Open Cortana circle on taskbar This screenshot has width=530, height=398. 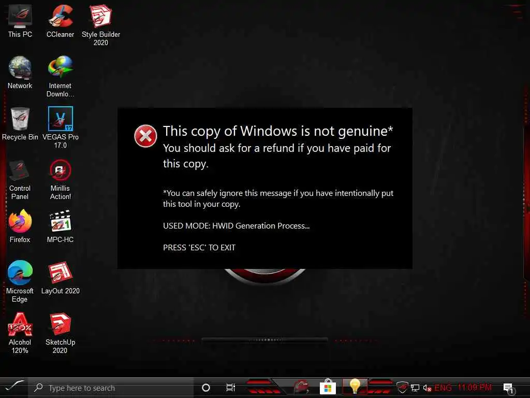206,388
